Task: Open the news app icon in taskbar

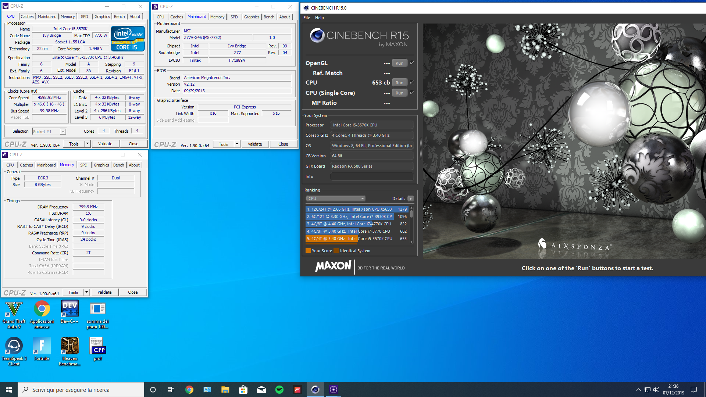Action: tap(207, 390)
